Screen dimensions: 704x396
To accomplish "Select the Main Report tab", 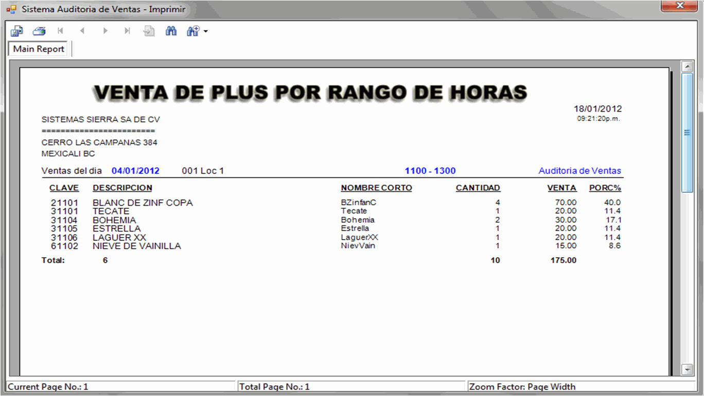I will (x=39, y=49).
